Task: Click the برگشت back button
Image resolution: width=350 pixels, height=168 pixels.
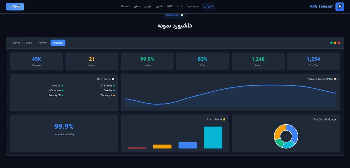Action: point(15,6)
